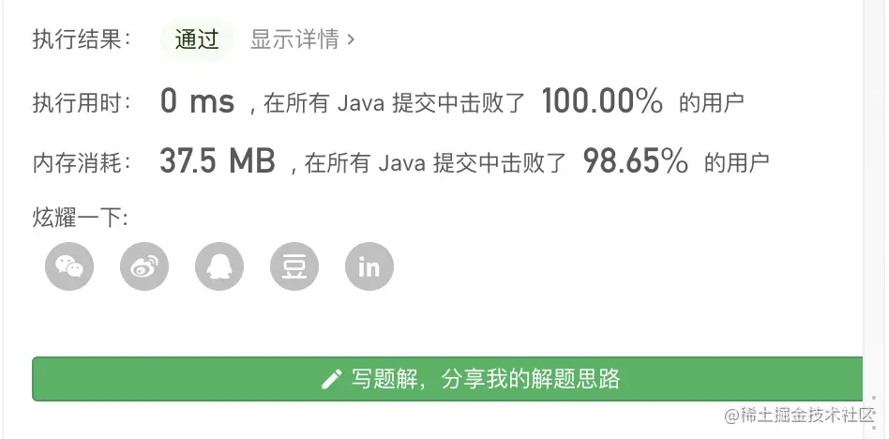
Task: Click the 稀土掘金技术社区 watermark text
Action: pos(800,416)
